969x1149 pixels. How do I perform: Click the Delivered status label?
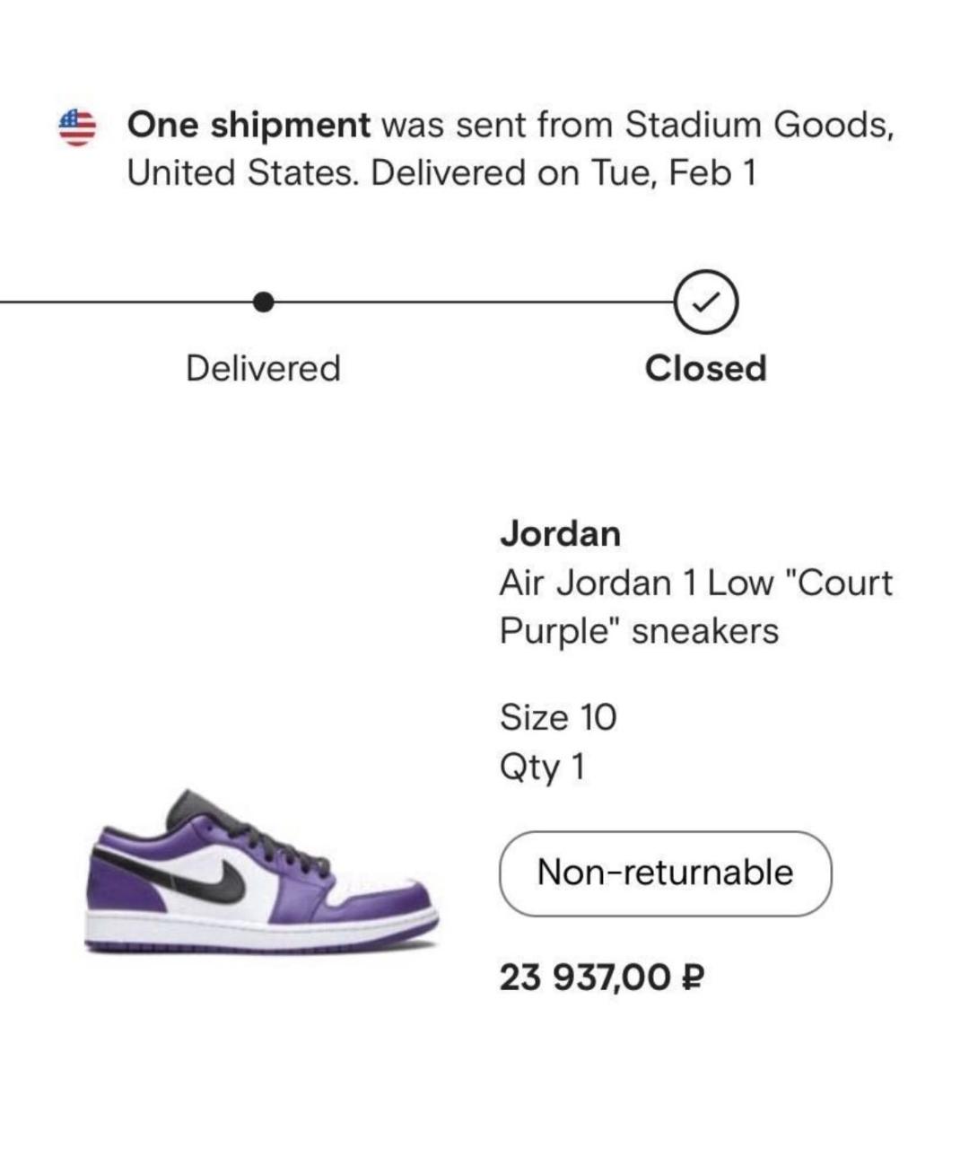coord(263,368)
